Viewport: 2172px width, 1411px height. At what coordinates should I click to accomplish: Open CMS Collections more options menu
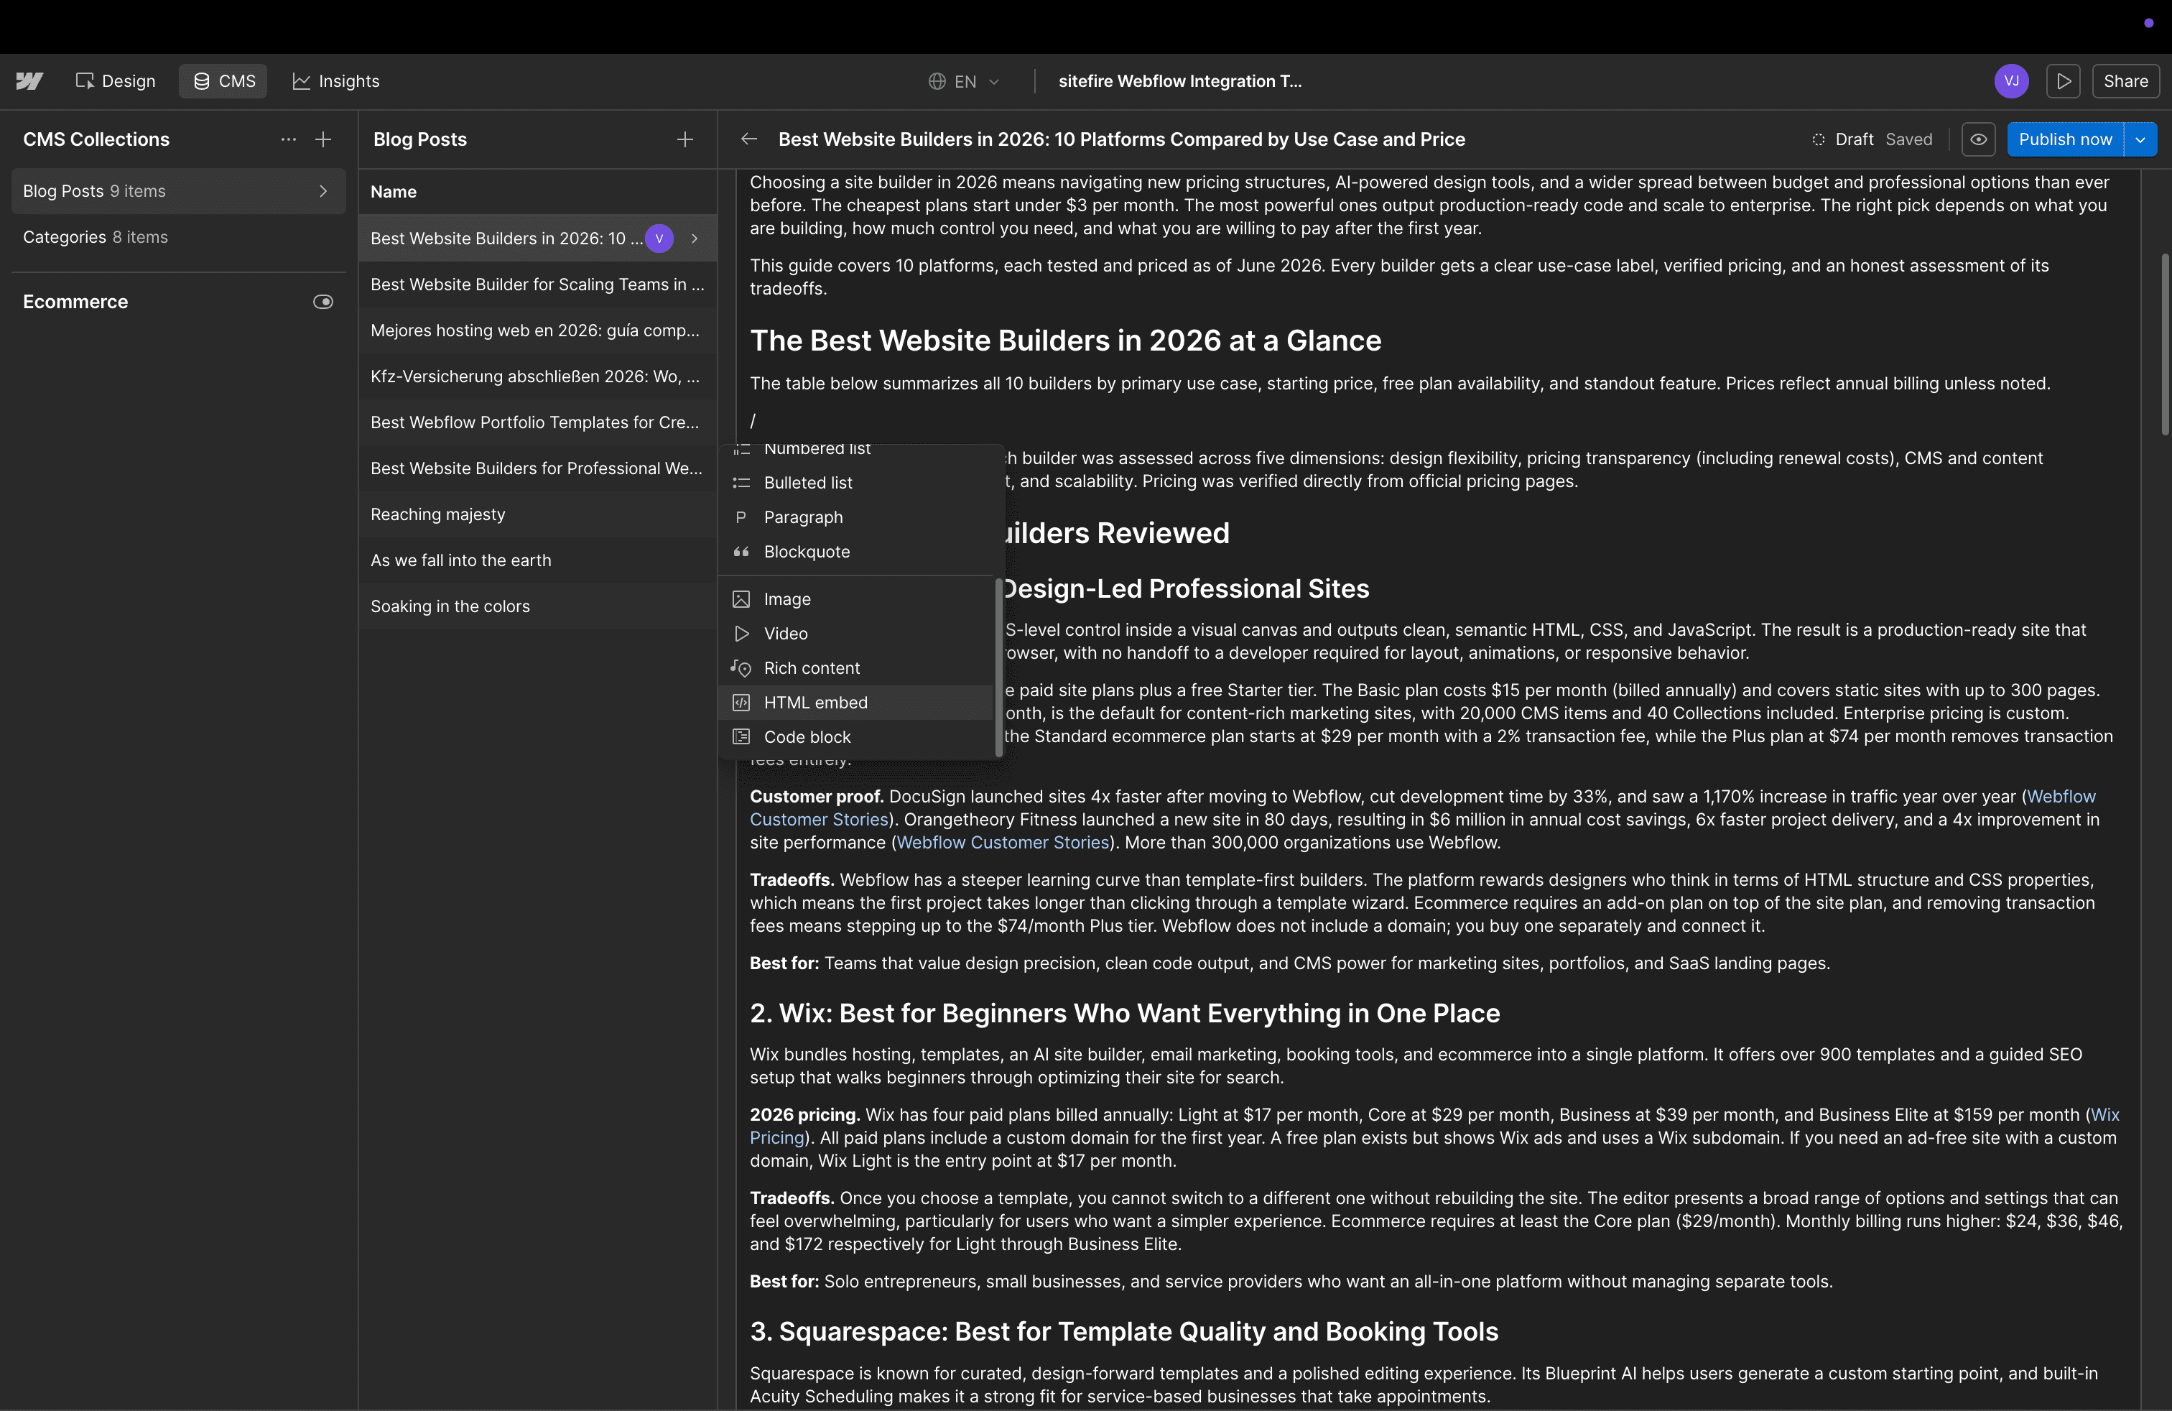tap(289, 139)
